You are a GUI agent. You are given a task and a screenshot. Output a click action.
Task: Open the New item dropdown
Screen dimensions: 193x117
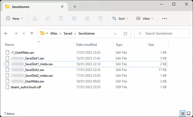click(x=14, y=19)
